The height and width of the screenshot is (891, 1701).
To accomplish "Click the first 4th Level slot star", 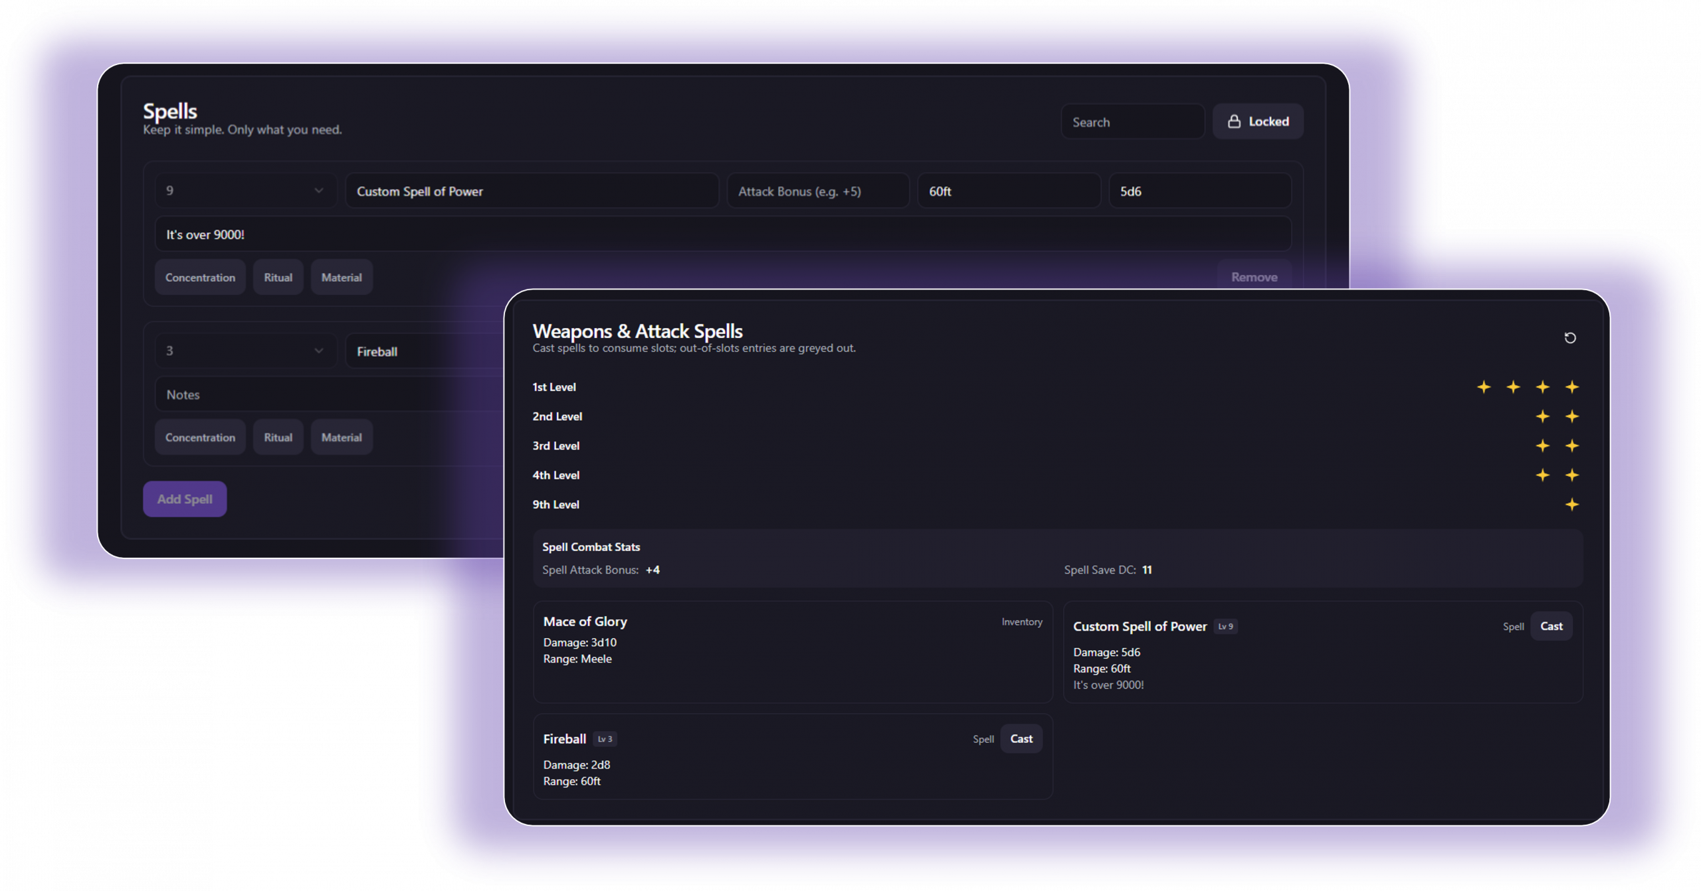I will [x=1542, y=475].
